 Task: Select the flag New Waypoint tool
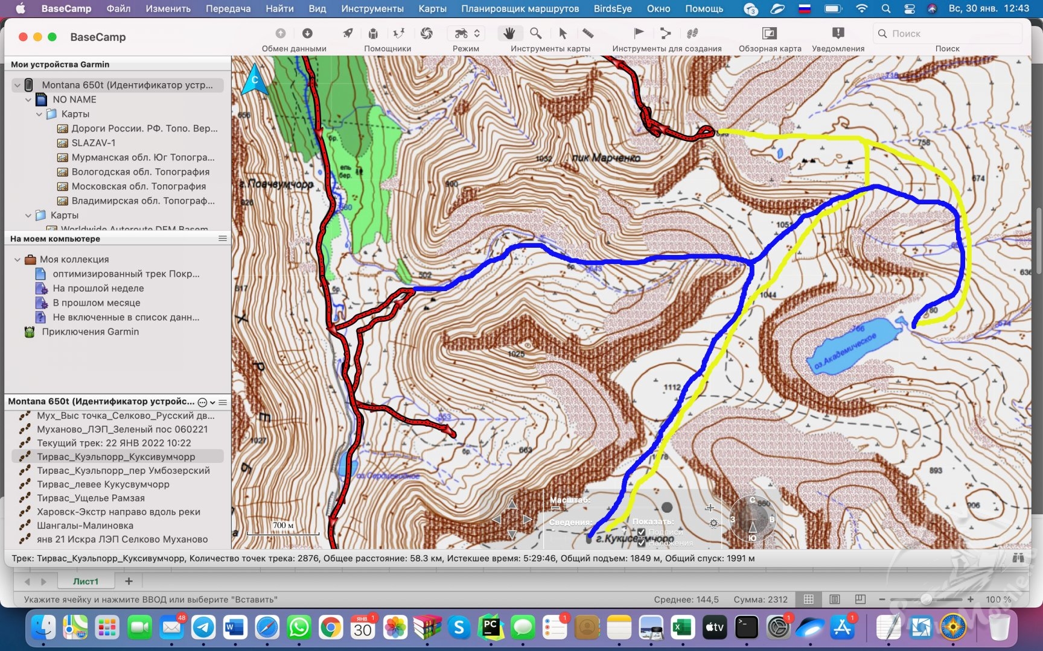(x=639, y=33)
